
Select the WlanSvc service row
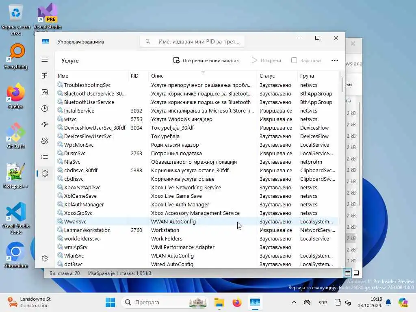pyautogui.click(x=197, y=256)
